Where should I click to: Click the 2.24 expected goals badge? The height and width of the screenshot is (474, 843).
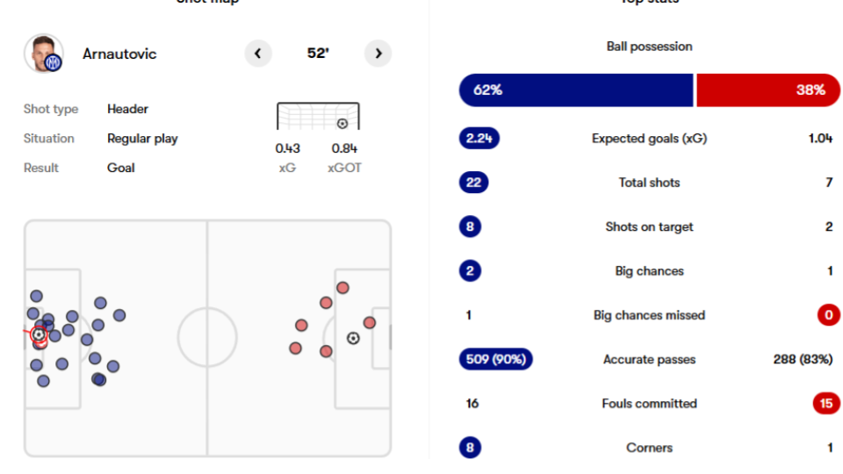point(479,138)
